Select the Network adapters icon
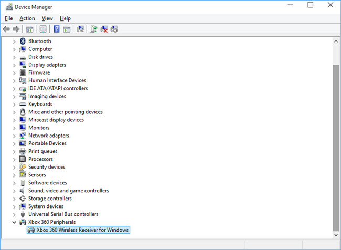Screen dimensions: 341x250 point(23,136)
